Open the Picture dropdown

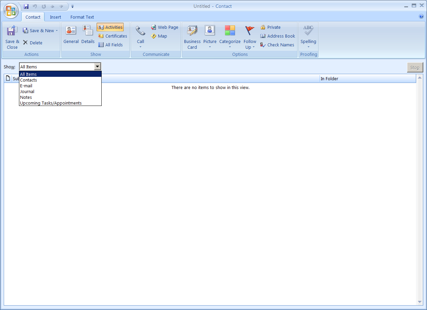tap(210, 37)
